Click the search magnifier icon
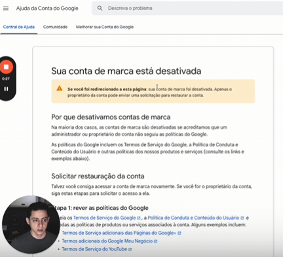Screen dimensions: 283x257 click(100, 9)
